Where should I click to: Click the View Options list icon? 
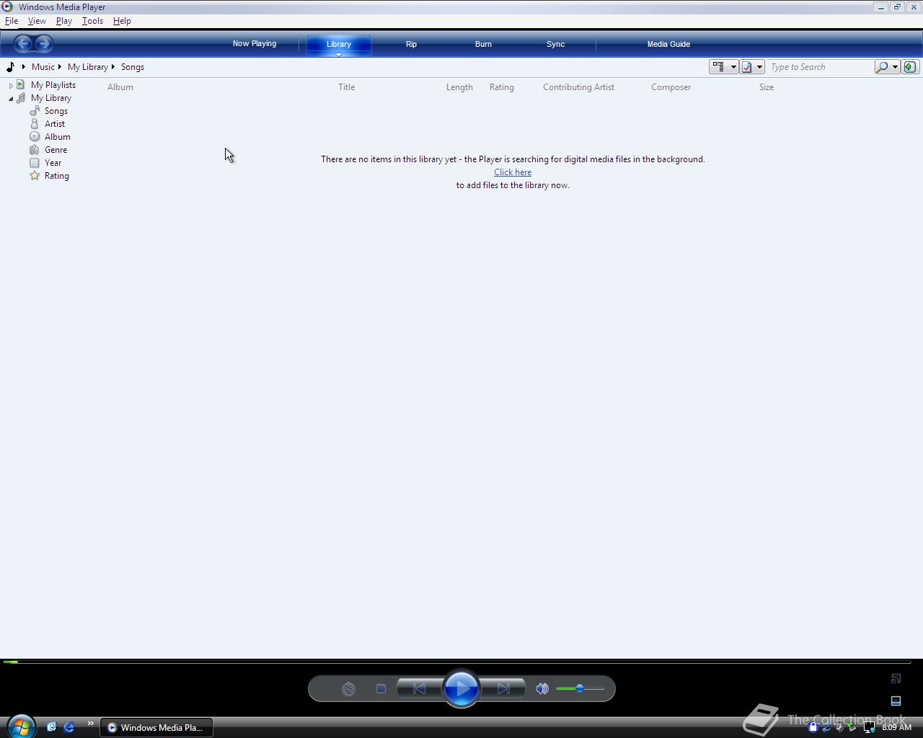(x=718, y=67)
